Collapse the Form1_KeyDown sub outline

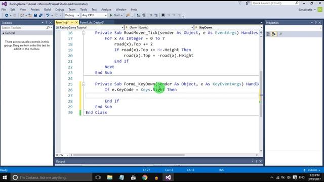click(x=84, y=84)
